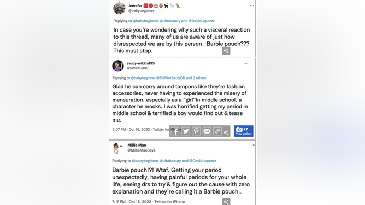Click share icon on Millie Mae's tweet
Image resolution: width=365 pixels, height=205 pixels.
(x=226, y=202)
